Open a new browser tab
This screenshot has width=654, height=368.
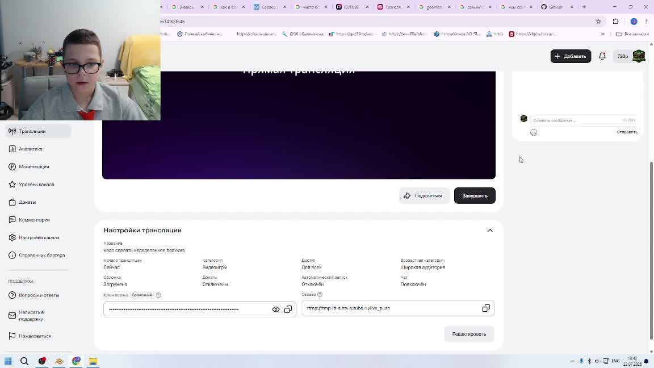tap(584, 7)
